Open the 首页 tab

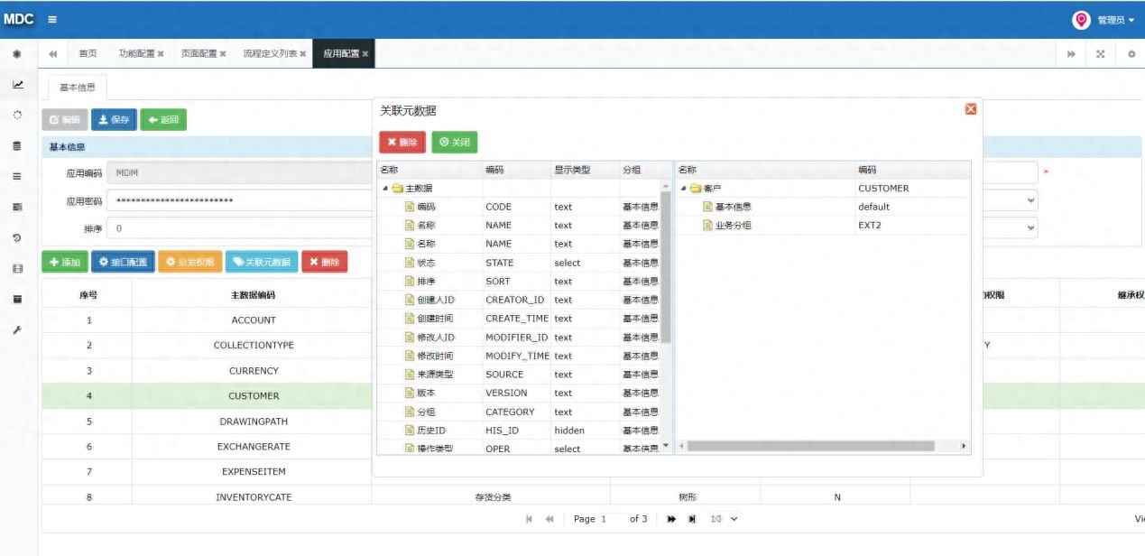pyautogui.click(x=88, y=54)
